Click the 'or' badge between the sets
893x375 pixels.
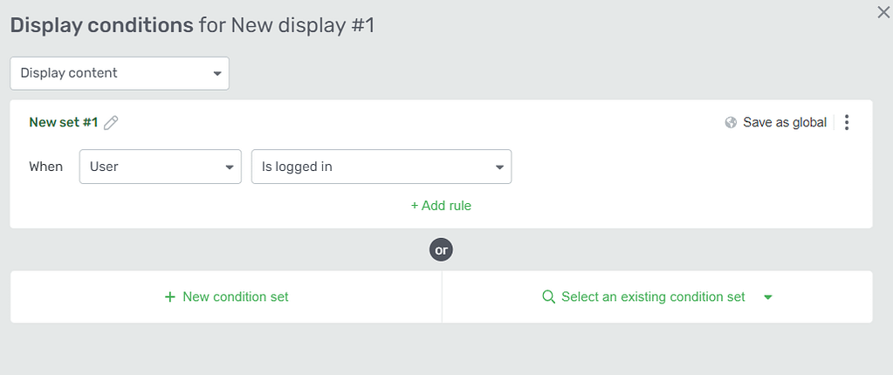[441, 250]
